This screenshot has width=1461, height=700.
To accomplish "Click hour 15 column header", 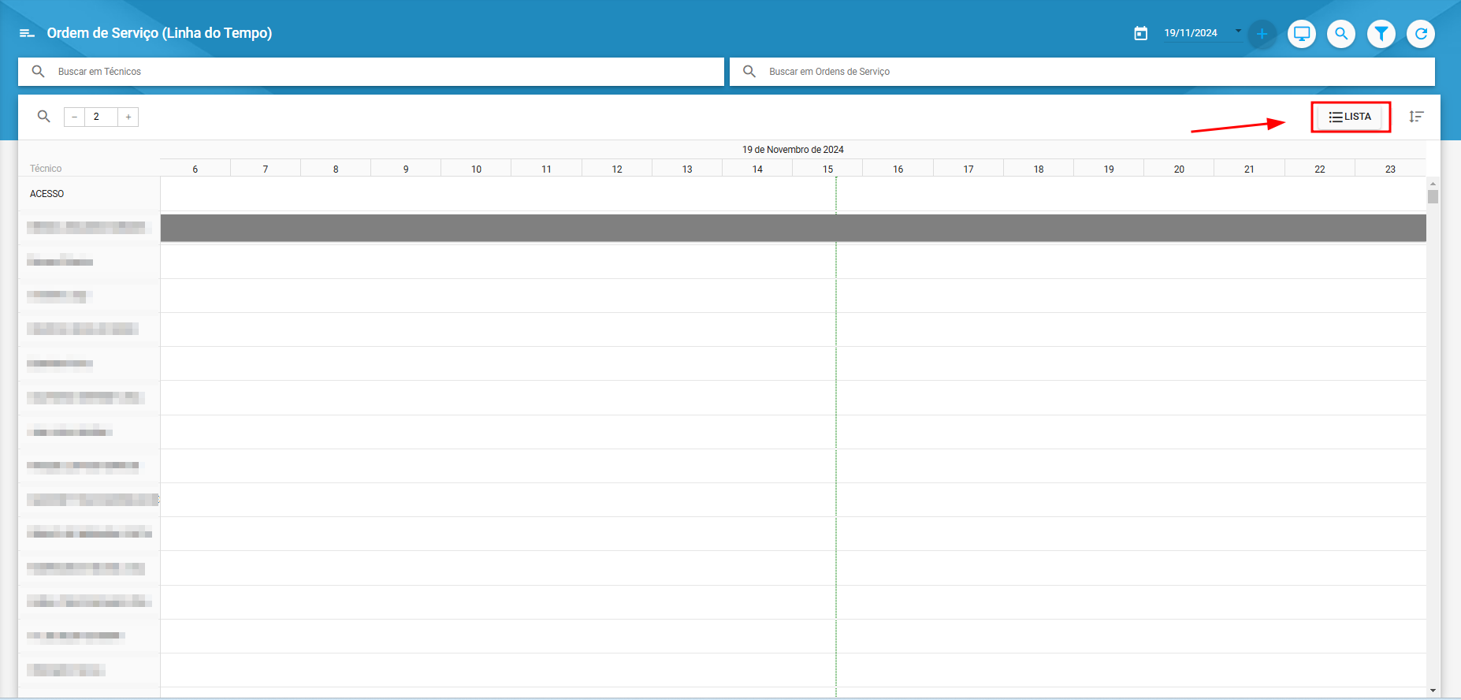I will pyautogui.click(x=827, y=169).
